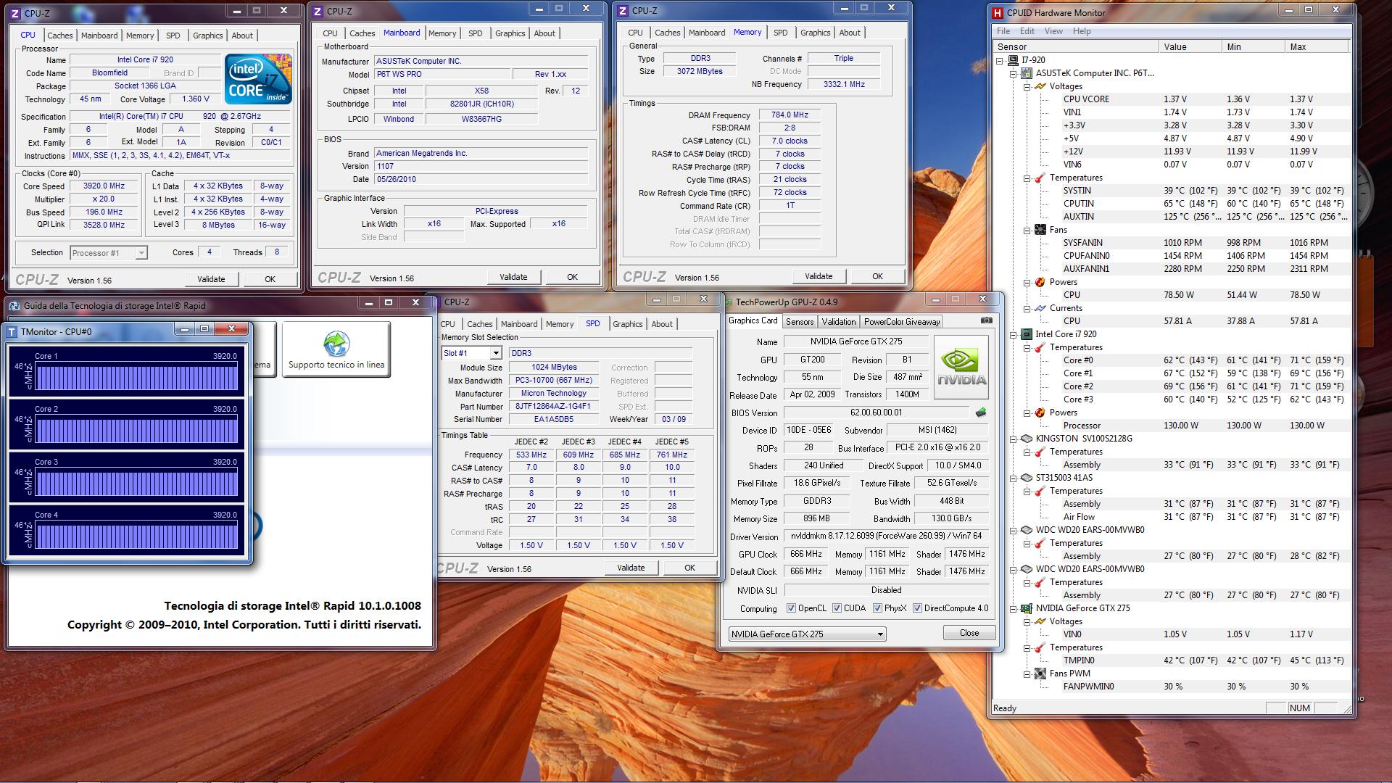
Task: Click the Supporto tecnico in linea globe icon
Action: click(x=336, y=344)
